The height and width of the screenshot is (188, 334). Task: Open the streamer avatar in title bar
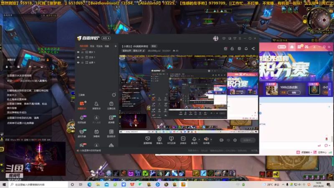tap(215, 38)
